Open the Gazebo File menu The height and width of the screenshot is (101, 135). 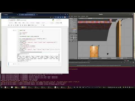point(69,16)
